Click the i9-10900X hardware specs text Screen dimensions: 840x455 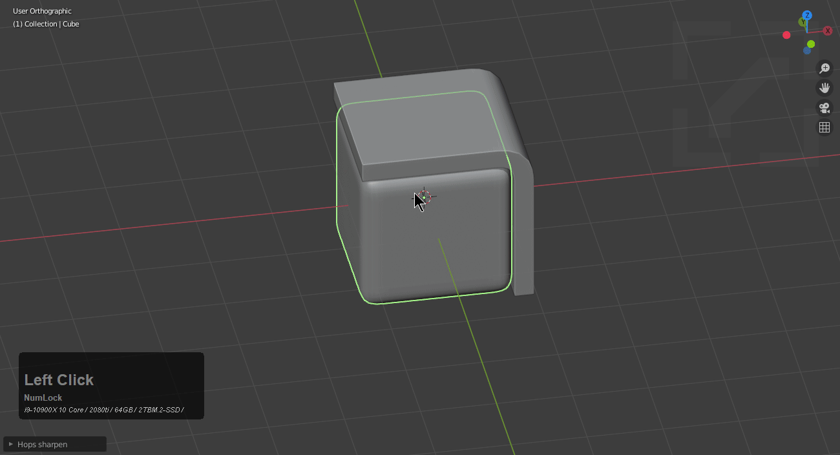click(x=103, y=410)
